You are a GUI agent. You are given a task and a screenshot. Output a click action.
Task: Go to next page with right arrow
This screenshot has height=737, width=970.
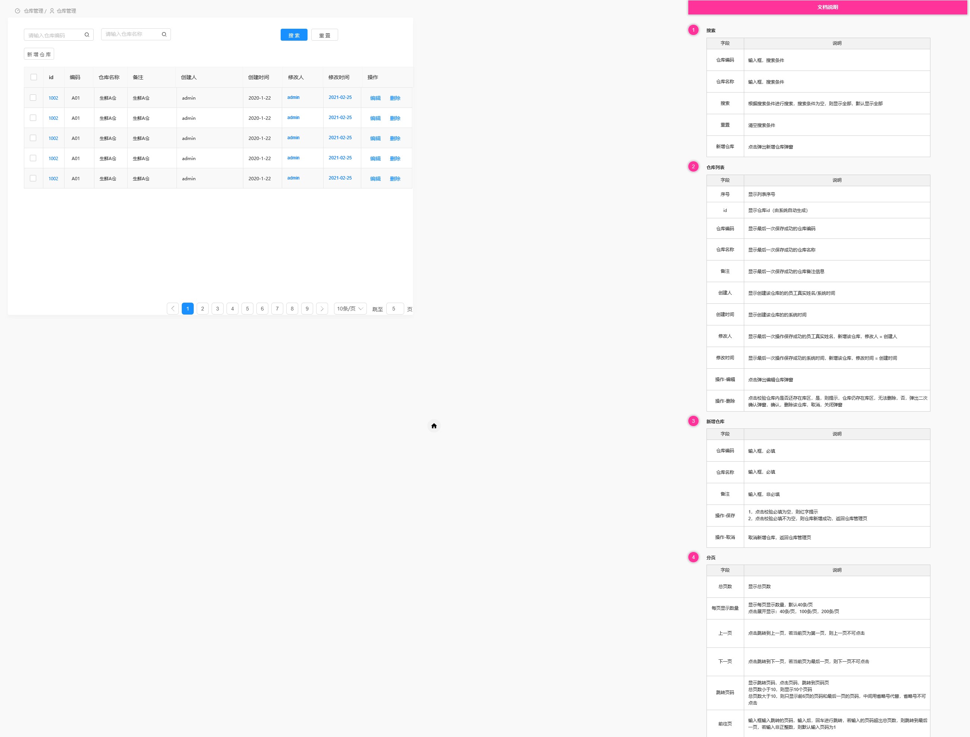click(x=322, y=308)
